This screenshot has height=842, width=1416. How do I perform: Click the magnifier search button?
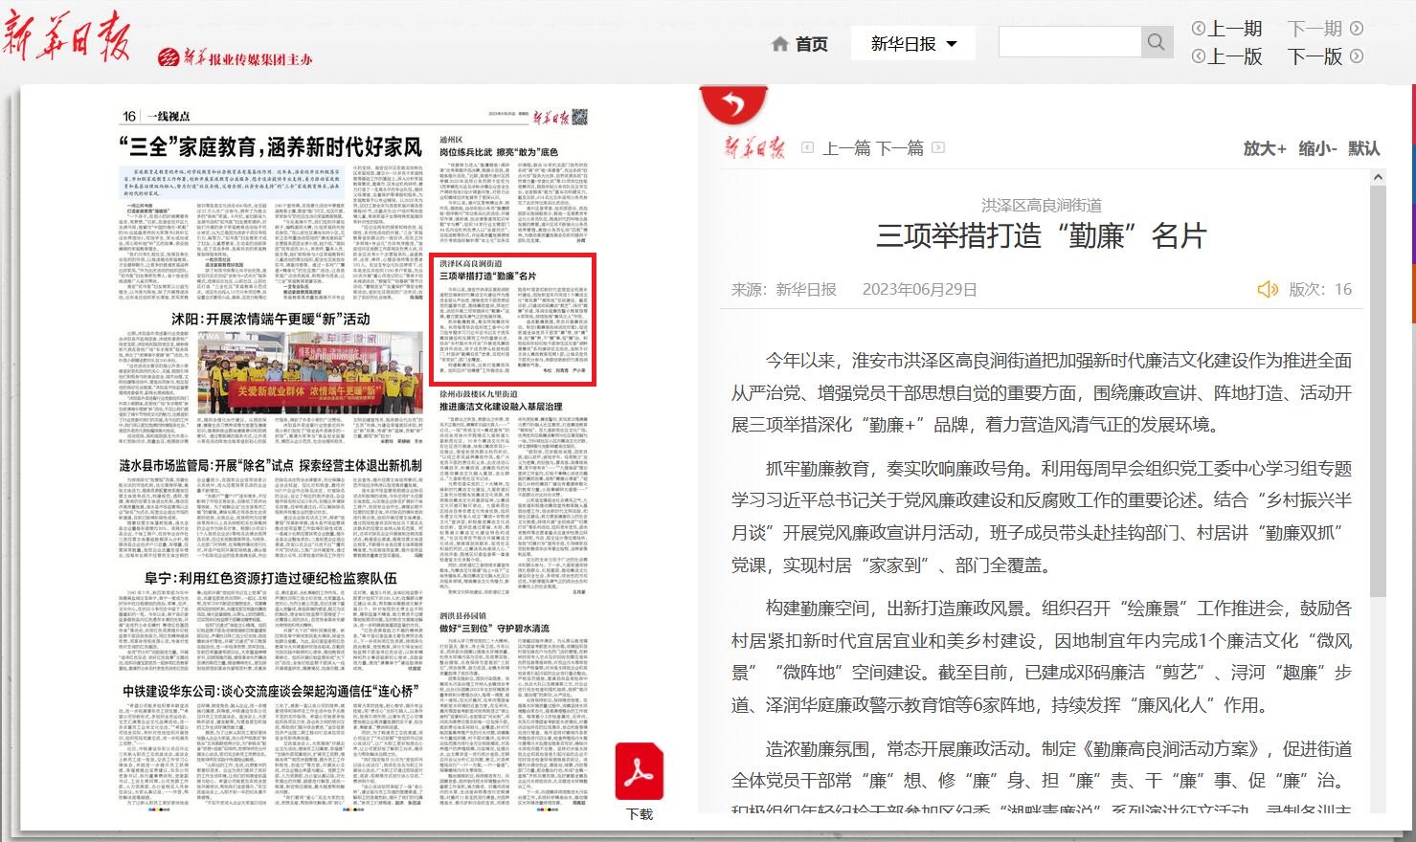[x=1156, y=42]
